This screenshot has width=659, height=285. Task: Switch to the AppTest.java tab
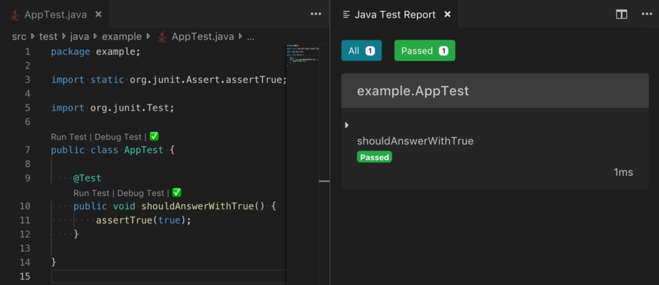tap(55, 14)
